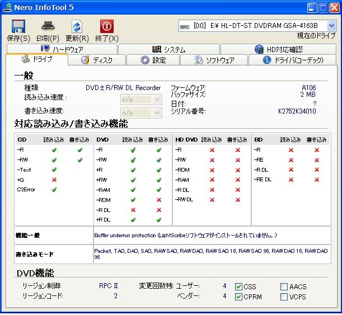Click the firmware value A106
342x315 pixels.
tap(308, 88)
